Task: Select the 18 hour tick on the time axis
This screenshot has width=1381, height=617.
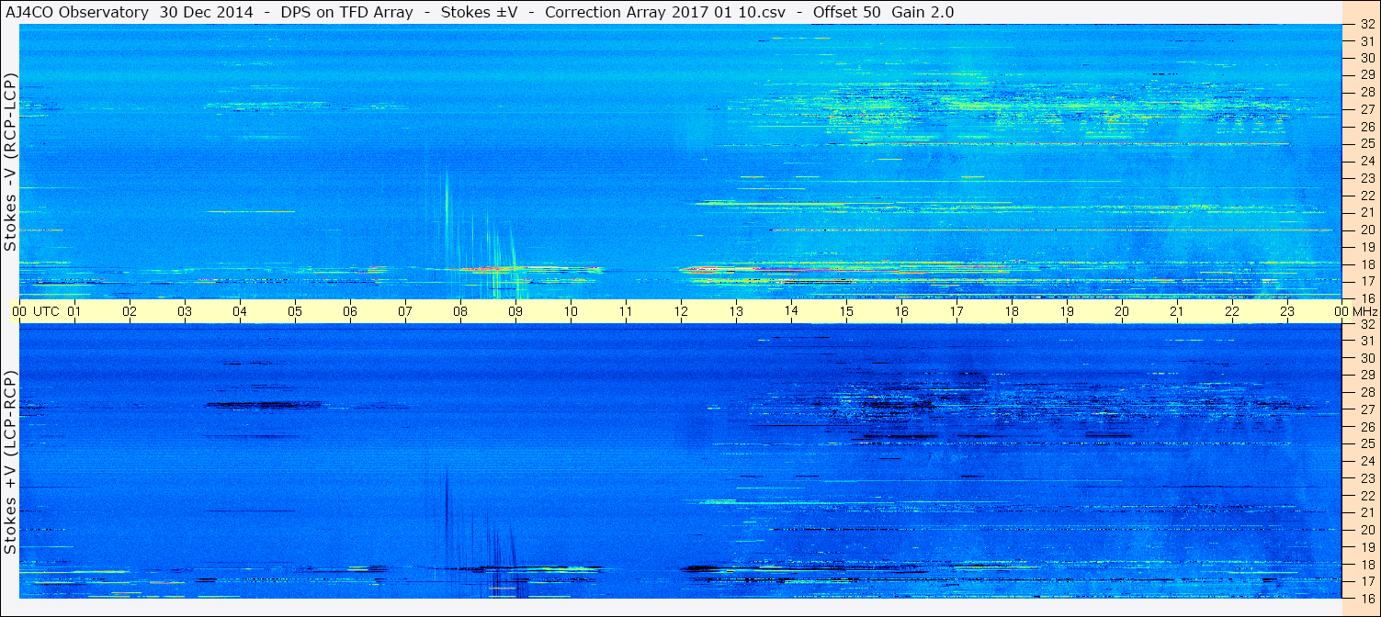Action: click(1012, 311)
